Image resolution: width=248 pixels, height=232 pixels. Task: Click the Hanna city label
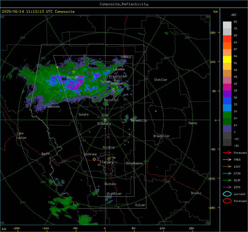pyautogui.click(x=193, y=123)
